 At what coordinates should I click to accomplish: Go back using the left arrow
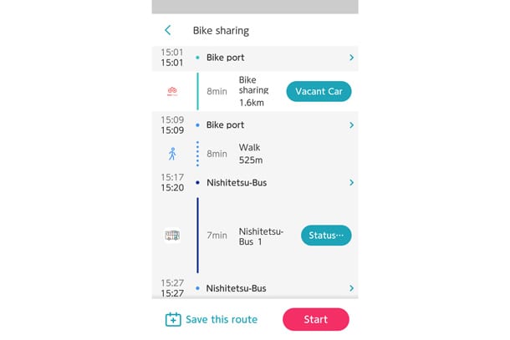(168, 30)
